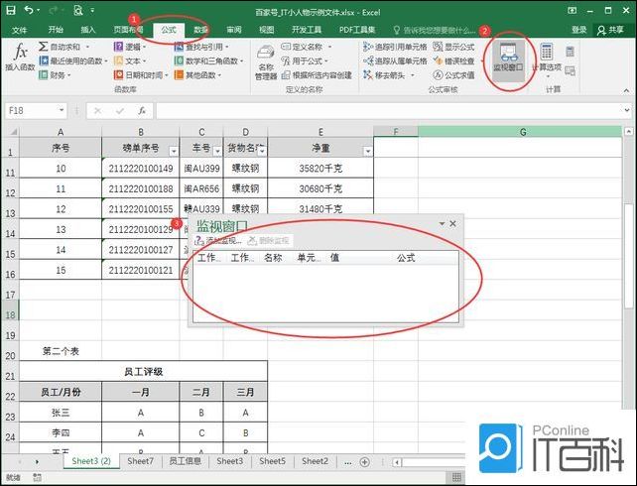Click the Tell Me search box
Viewport: 637px width, 486px height.
click(434, 30)
